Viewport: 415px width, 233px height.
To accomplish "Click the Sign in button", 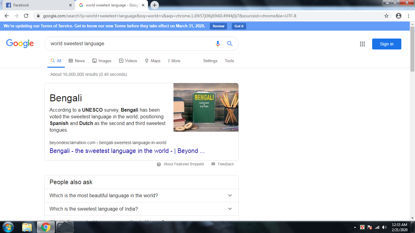I will pyautogui.click(x=386, y=44).
